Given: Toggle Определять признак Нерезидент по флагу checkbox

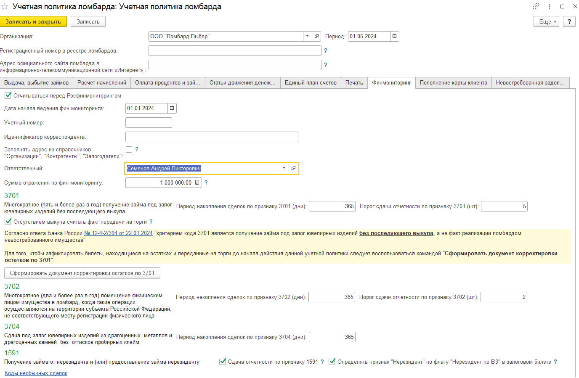Looking at the screenshot, I should (332, 362).
